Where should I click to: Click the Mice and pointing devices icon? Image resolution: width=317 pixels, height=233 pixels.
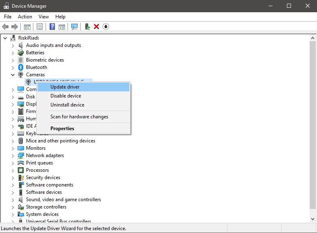click(x=21, y=140)
